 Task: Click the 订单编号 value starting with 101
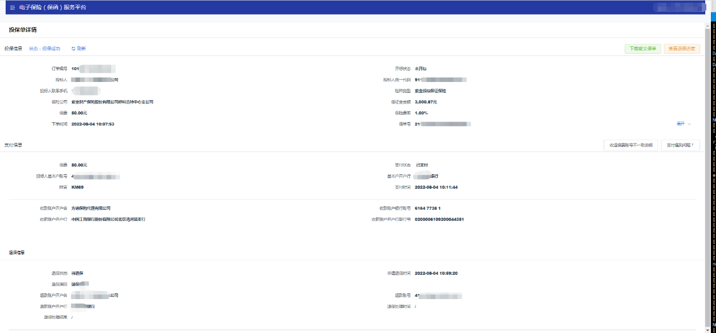click(x=94, y=69)
